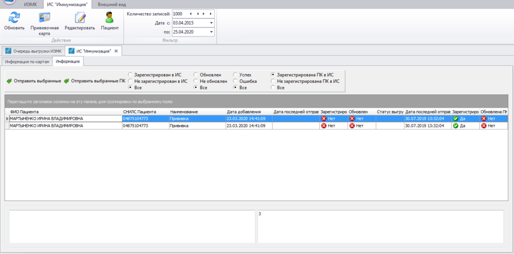The image size is (514, 254).
Task: Click the Редактировать pencil icon
Action: click(79, 18)
